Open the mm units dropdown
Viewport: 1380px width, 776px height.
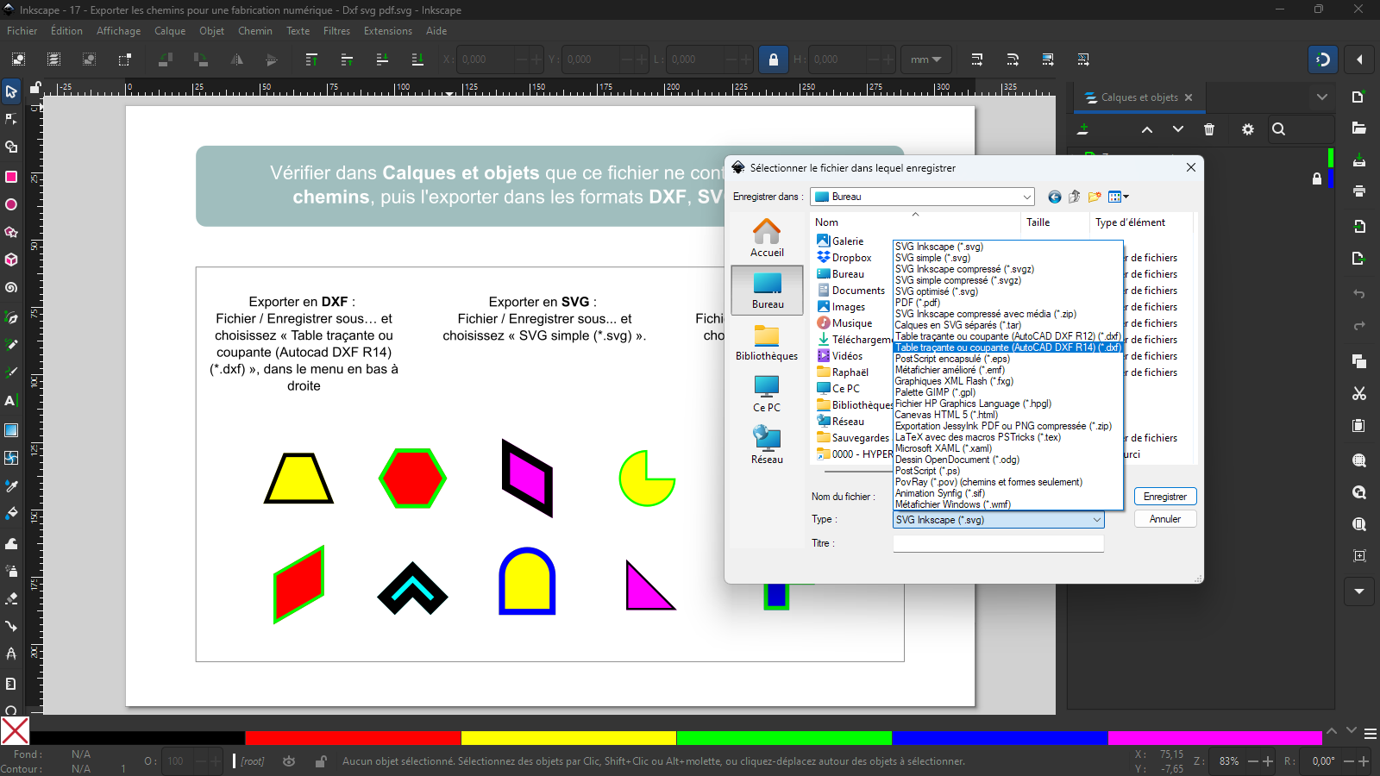(925, 59)
